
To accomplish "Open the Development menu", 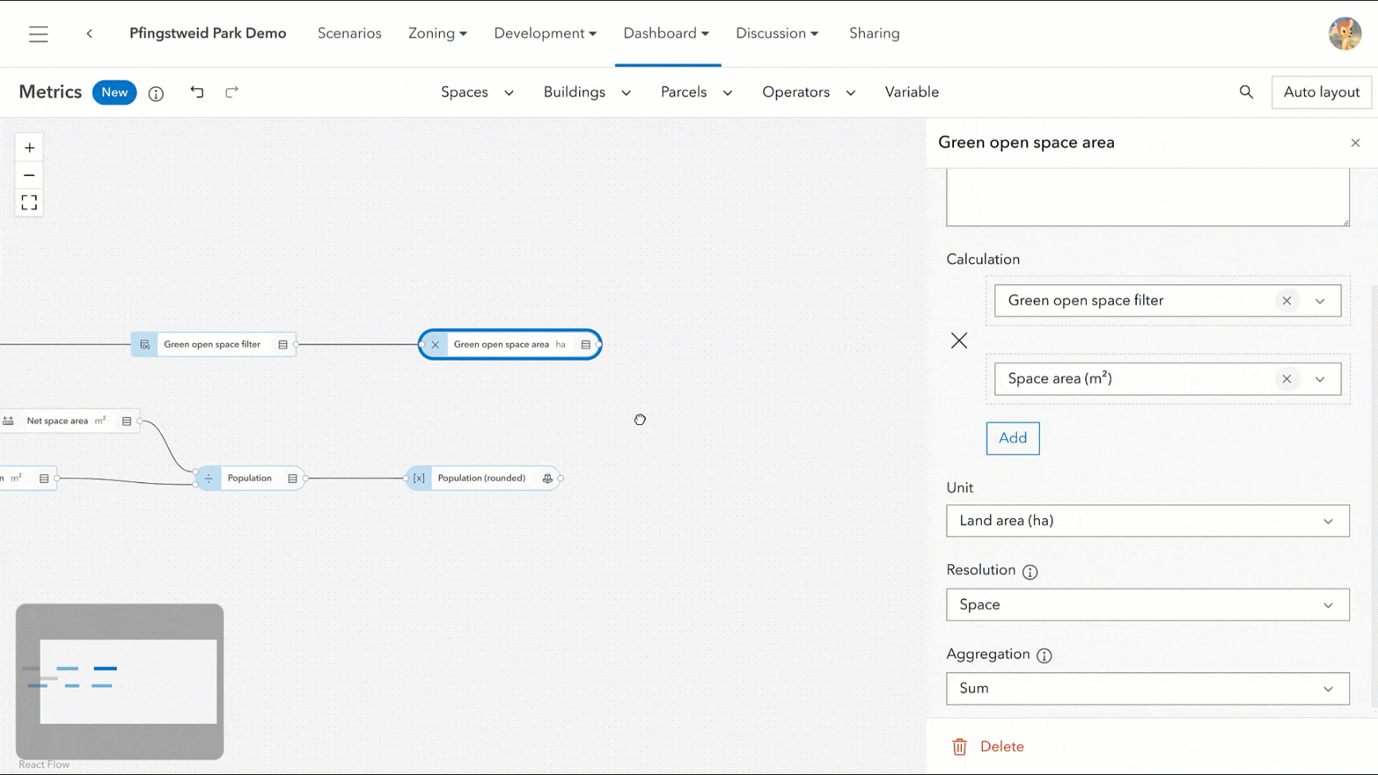I will click(x=544, y=33).
